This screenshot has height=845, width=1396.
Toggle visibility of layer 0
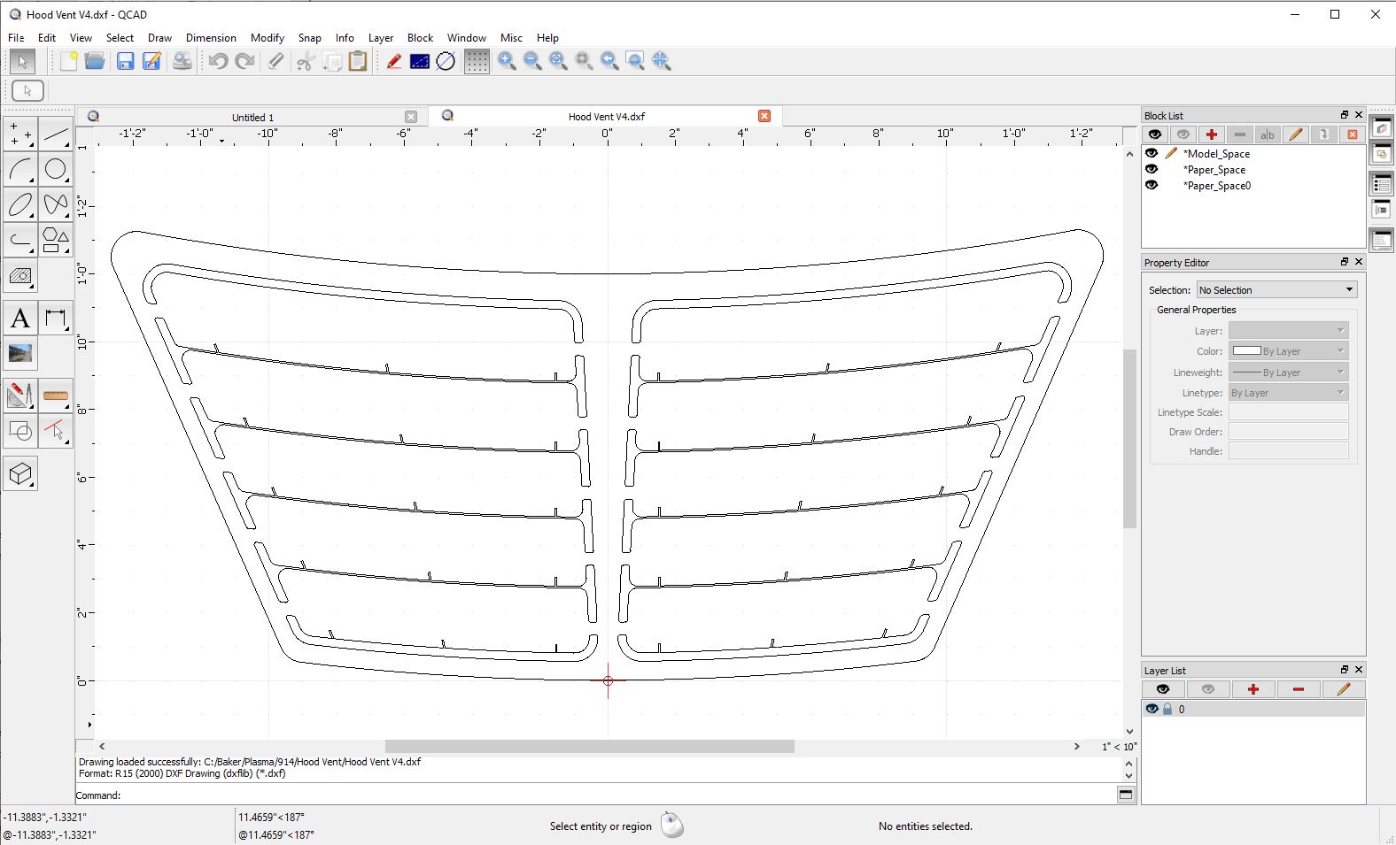[x=1152, y=709]
